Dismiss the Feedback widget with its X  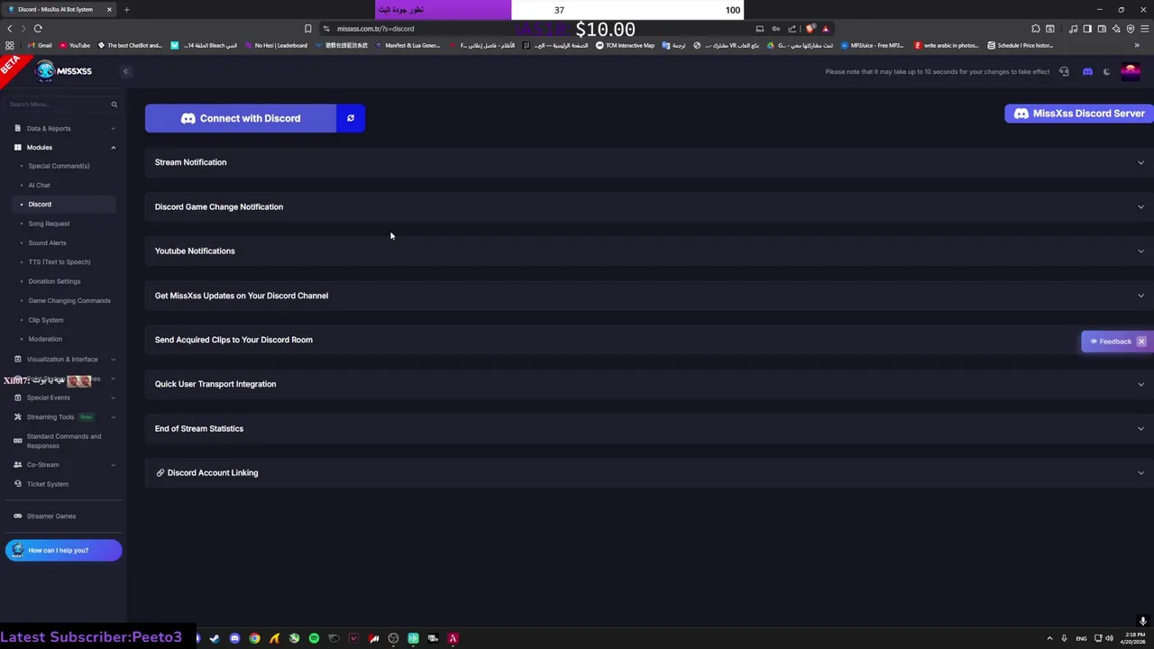coord(1141,342)
